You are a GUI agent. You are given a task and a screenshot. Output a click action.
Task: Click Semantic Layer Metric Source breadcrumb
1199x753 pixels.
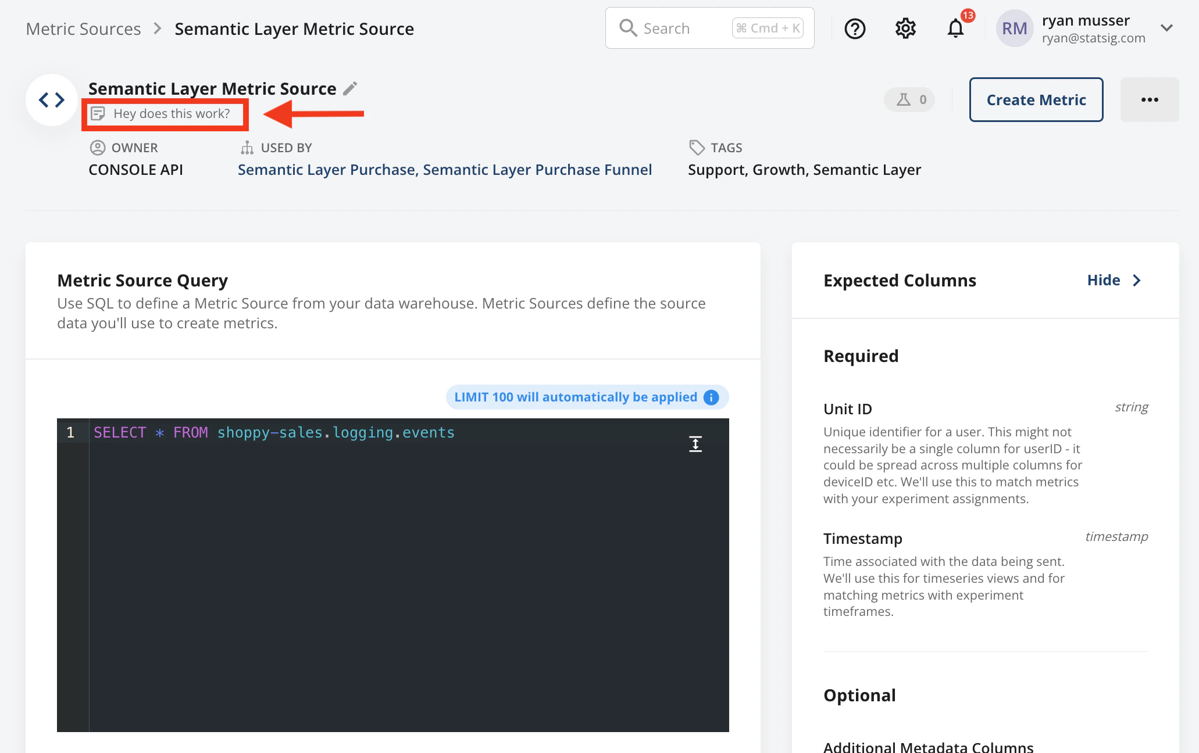pyautogui.click(x=294, y=29)
